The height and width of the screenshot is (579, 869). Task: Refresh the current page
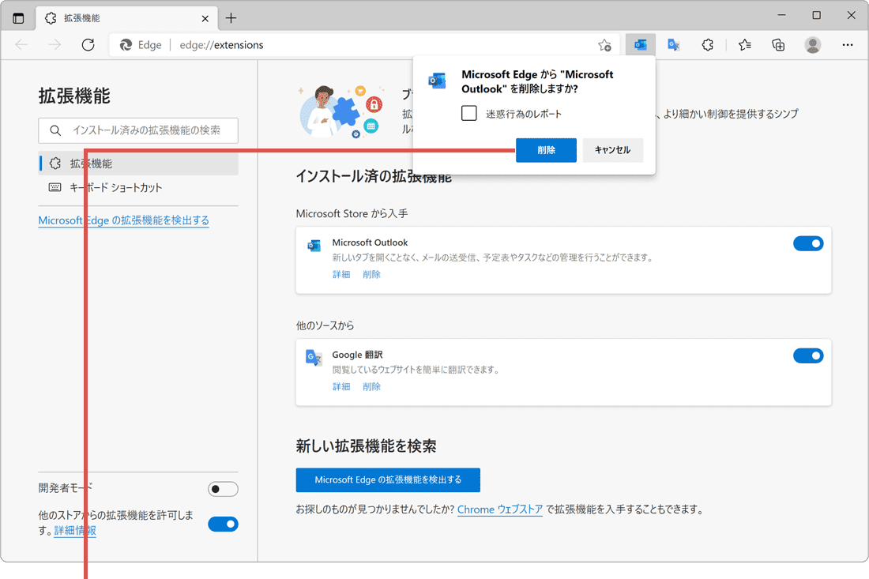click(x=88, y=45)
